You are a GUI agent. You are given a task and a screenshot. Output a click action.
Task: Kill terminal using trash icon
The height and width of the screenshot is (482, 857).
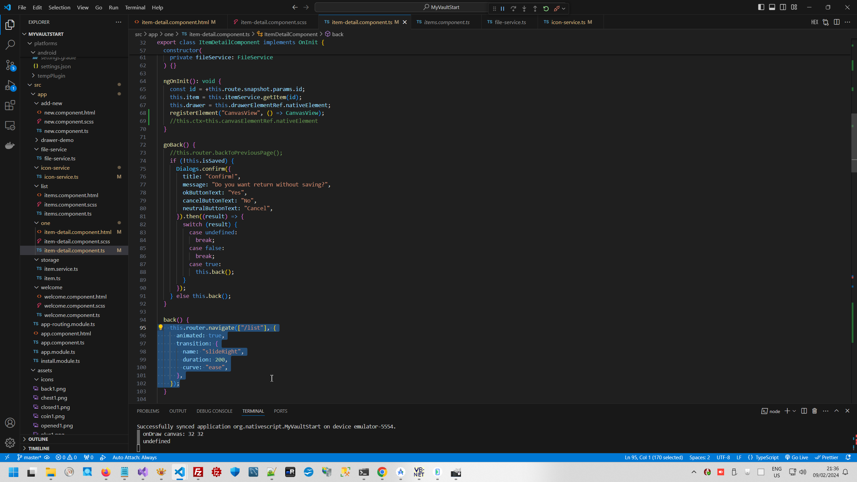point(814,411)
